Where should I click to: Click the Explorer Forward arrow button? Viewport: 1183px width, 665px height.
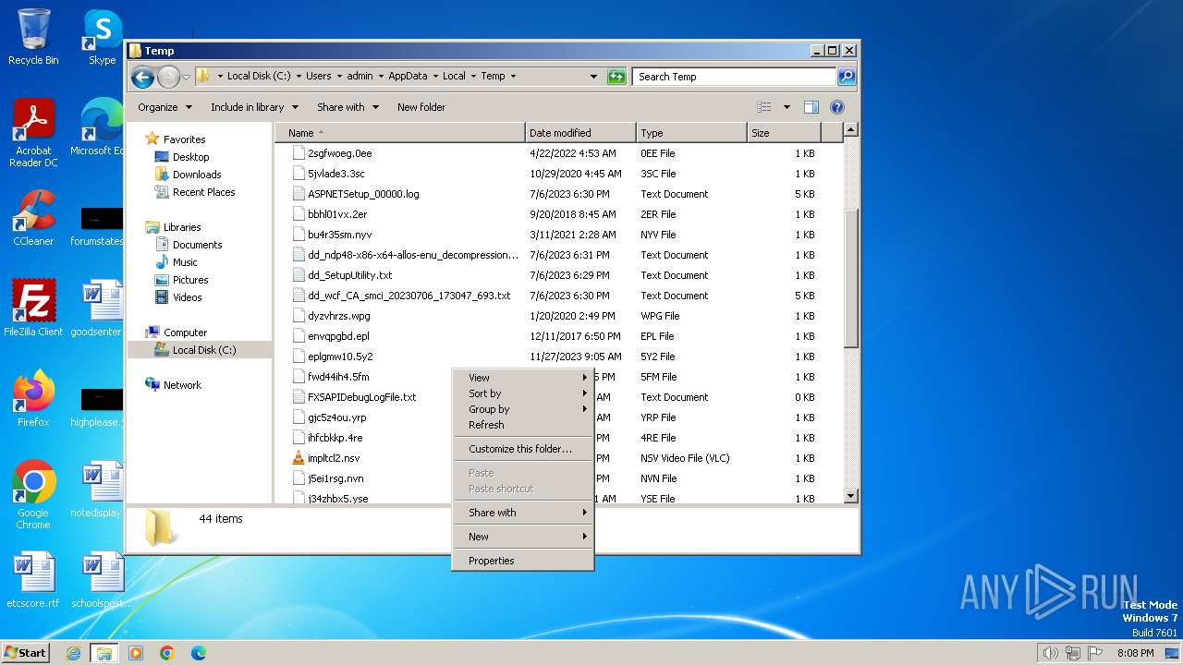coord(168,77)
